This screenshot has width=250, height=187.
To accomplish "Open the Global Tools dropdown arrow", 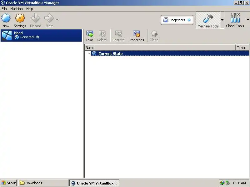I will tap(248, 20).
